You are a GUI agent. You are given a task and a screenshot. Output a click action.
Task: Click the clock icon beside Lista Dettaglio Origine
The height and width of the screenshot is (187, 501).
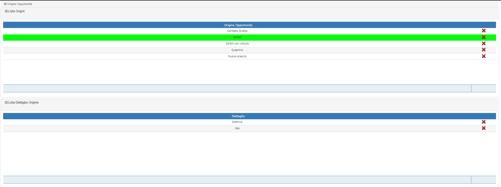coord(6,103)
